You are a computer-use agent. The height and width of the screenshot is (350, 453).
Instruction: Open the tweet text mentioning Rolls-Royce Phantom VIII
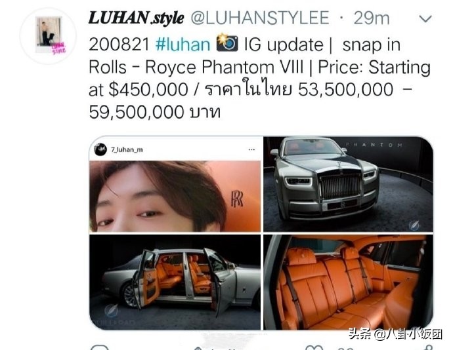click(259, 78)
